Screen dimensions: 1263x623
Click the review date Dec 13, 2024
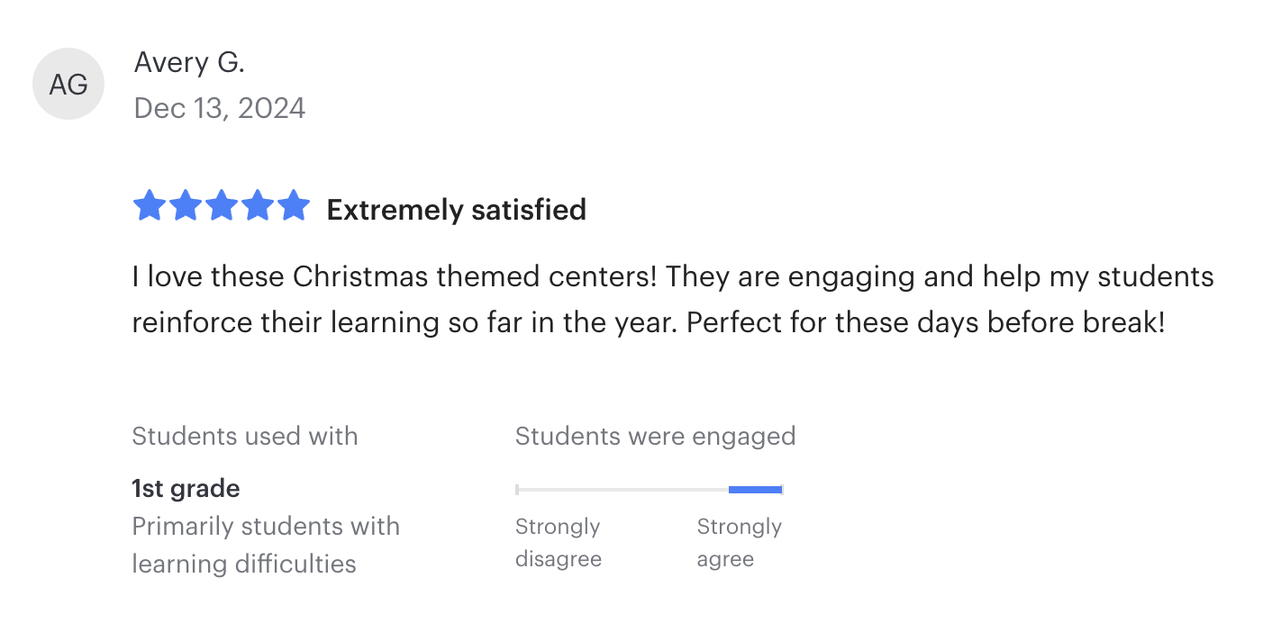click(220, 108)
